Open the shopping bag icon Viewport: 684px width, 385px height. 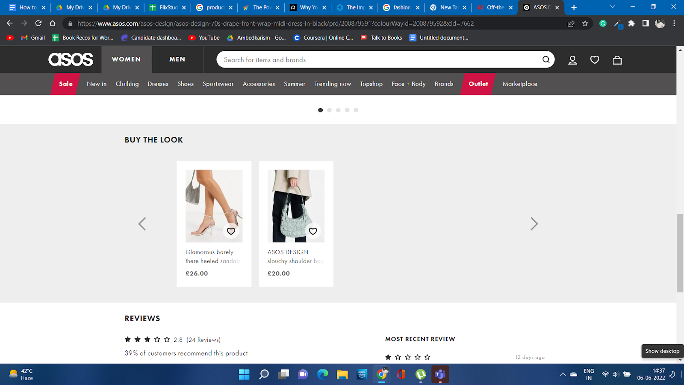(617, 60)
